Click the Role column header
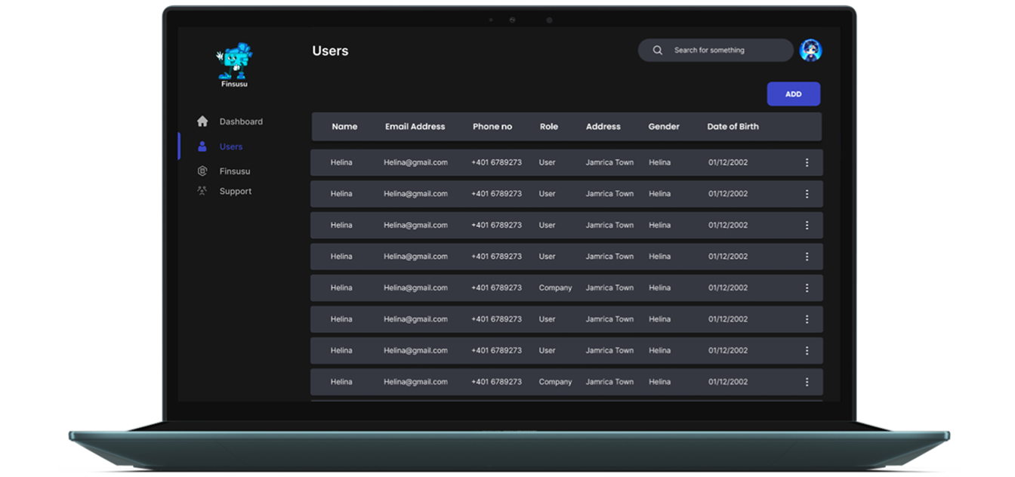 [549, 127]
